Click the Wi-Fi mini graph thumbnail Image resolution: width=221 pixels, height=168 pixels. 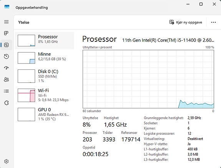pyautogui.click(x=27, y=95)
